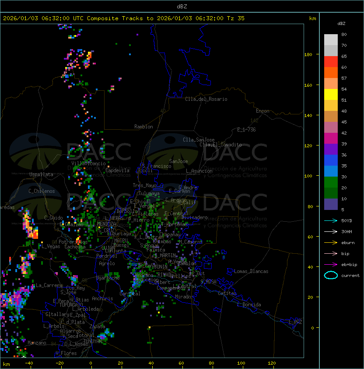Viewport: 364px width, 369px height.
Task: Pick the bright yellow 51-54 dBZ band
Action: coord(331,95)
